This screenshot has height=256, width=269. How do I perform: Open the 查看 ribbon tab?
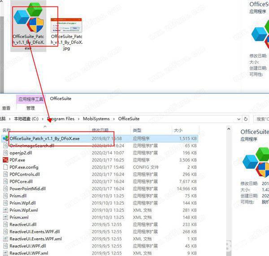pos(6,108)
